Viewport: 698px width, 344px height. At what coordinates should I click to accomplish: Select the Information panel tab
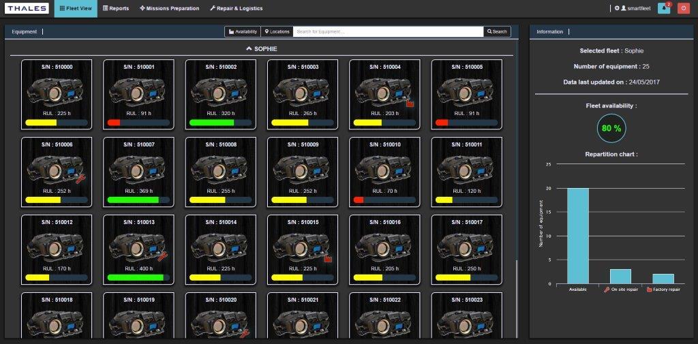pyautogui.click(x=550, y=31)
